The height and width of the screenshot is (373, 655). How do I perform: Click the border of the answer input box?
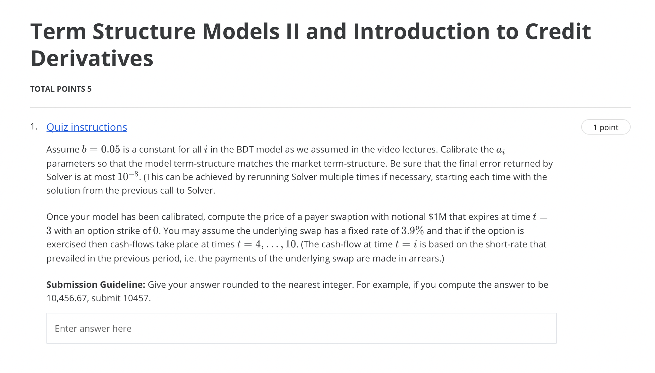301,313
